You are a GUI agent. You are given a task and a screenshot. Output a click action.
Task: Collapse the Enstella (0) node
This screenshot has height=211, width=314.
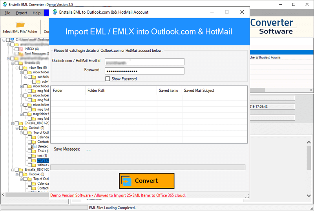(13, 63)
